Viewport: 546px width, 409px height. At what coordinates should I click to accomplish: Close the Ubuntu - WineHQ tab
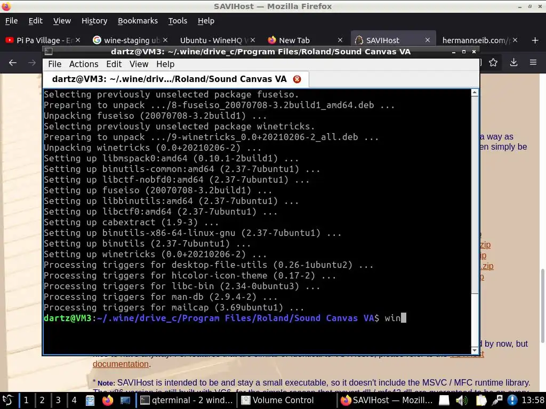click(x=253, y=40)
